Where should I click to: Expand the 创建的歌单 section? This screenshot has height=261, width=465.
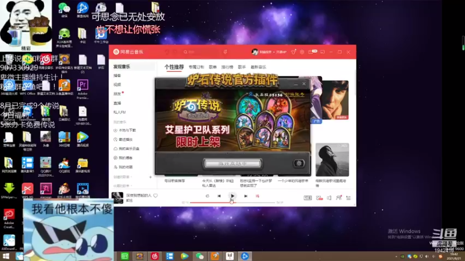pos(123,177)
